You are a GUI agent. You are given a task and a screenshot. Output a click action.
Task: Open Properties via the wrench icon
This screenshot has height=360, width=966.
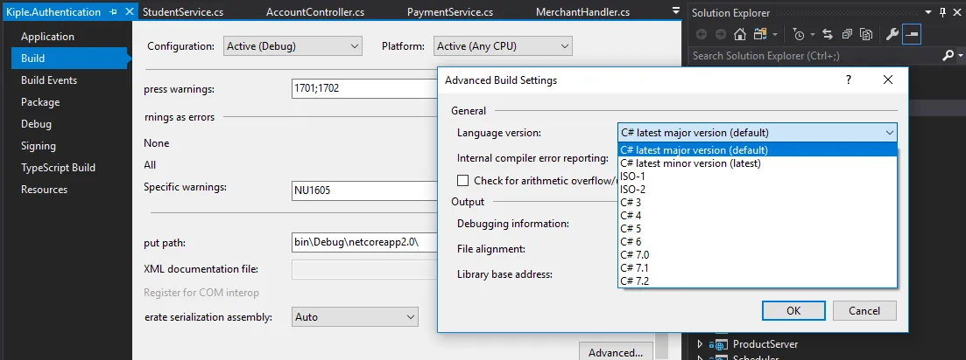pyautogui.click(x=892, y=34)
